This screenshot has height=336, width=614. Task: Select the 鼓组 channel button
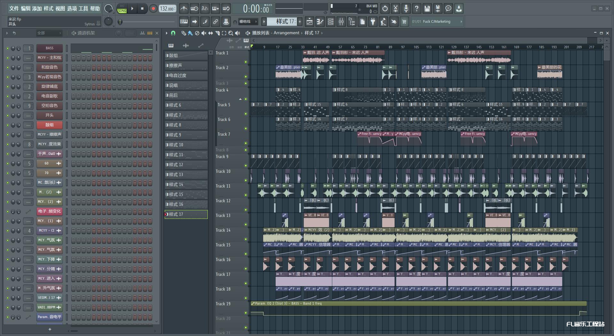50,125
